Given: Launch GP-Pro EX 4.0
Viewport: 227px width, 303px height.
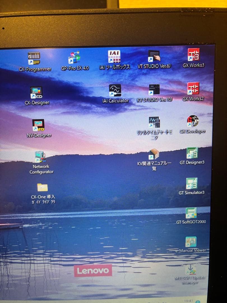Looking at the screenshot, I should click(x=74, y=58).
